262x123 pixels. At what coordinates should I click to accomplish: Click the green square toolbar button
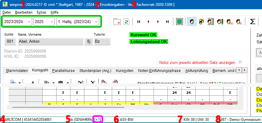click(179, 22)
